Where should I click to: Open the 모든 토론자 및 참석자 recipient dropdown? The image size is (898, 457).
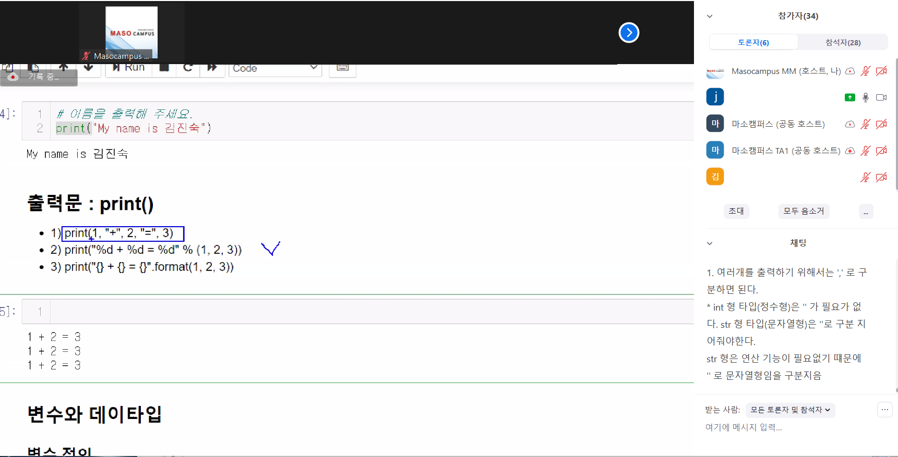coord(790,410)
